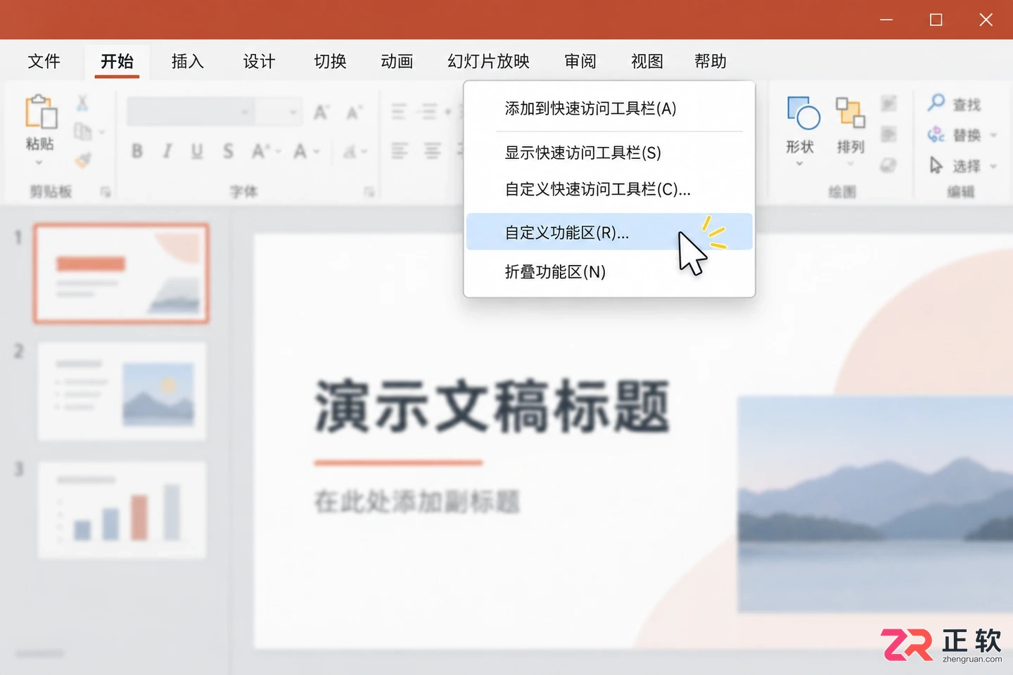
Task: Click the Copy icon in the clipboard group
Action: click(83, 131)
